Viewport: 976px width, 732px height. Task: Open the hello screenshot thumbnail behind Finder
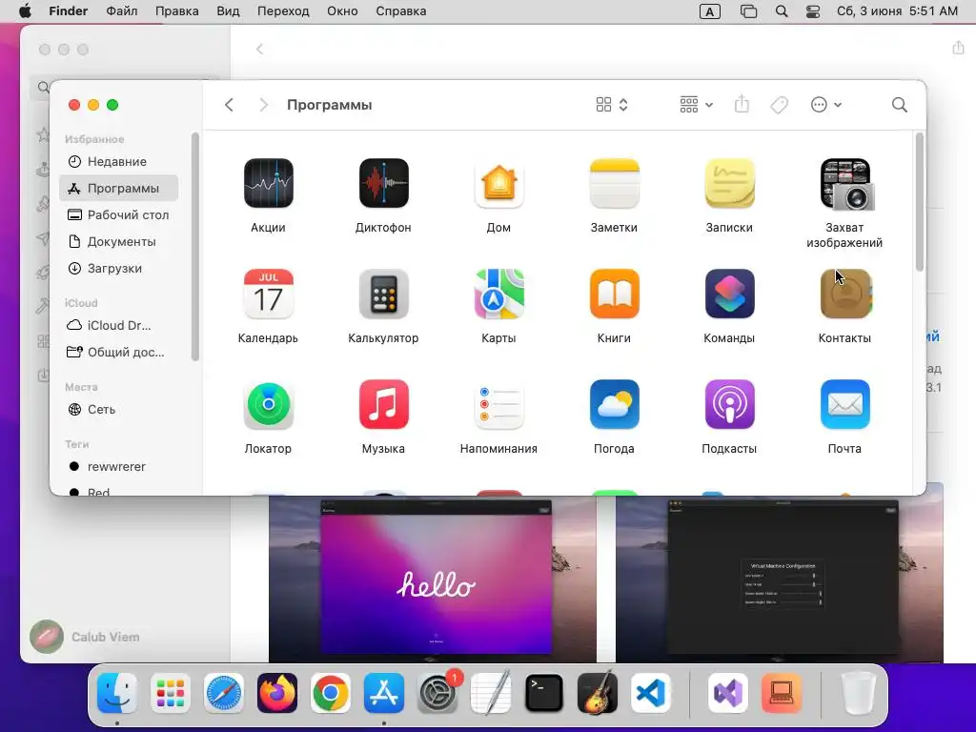[x=433, y=579]
